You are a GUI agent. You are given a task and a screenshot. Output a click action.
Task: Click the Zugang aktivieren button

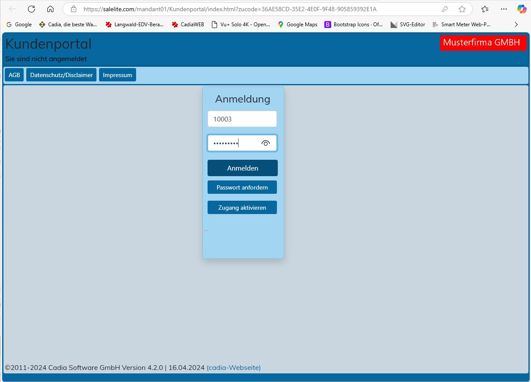coord(242,208)
